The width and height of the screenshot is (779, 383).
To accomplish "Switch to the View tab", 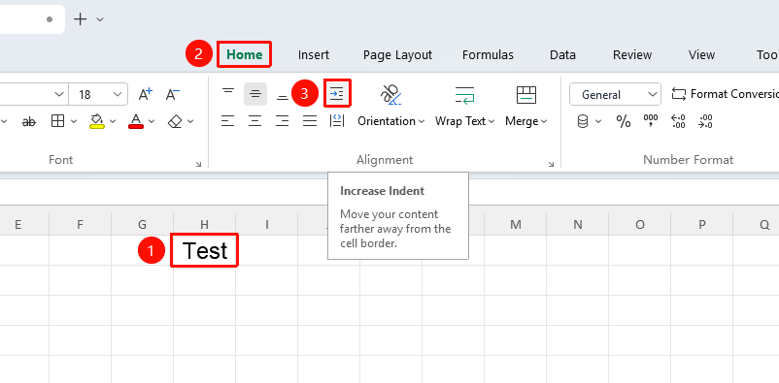I will tap(701, 55).
